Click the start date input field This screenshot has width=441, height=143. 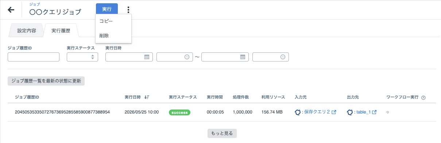click(x=129, y=57)
